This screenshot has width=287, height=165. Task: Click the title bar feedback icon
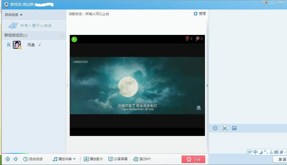[265, 3]
